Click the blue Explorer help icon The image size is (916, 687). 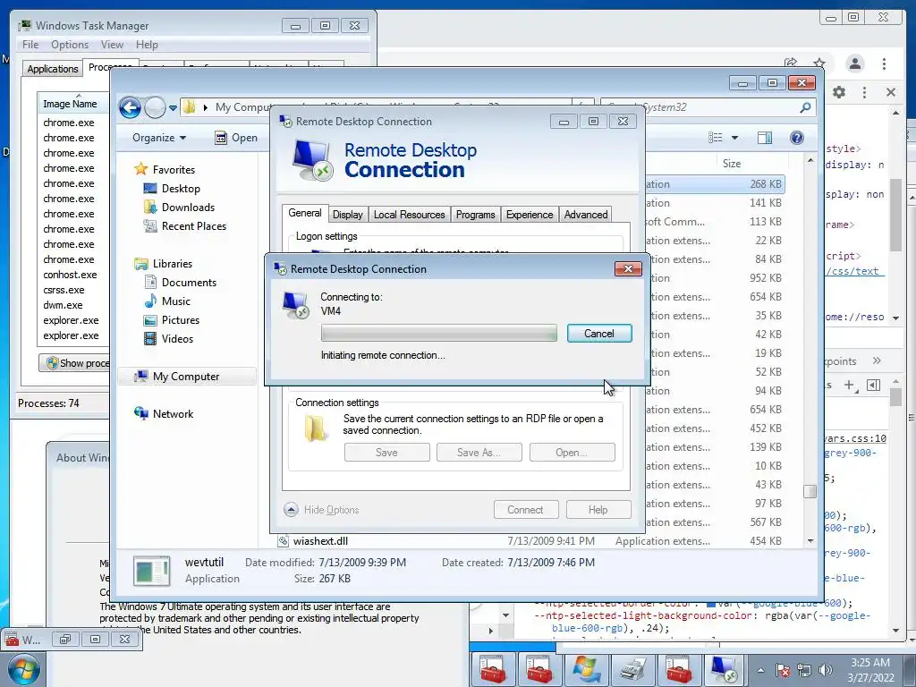796,137
